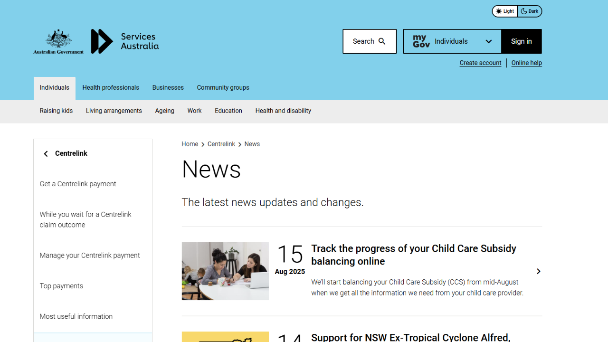Click the Sign in button

coord(522,41)
